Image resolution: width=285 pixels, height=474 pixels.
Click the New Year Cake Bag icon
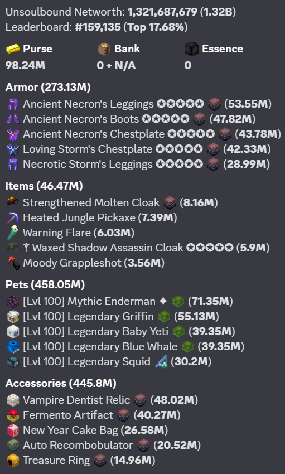(13, 430)
